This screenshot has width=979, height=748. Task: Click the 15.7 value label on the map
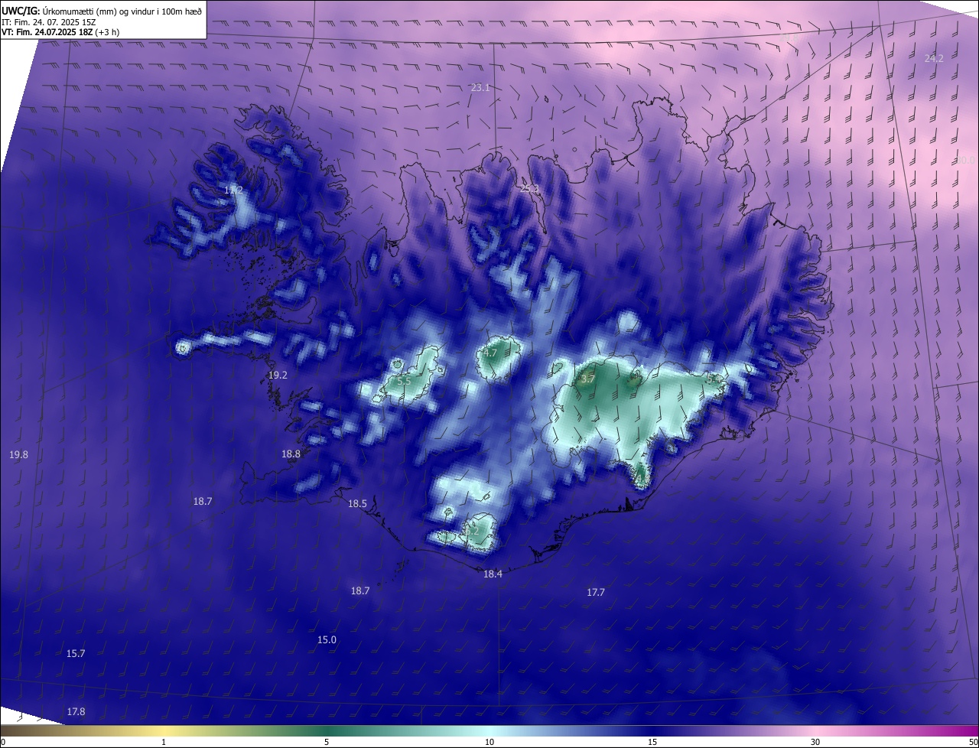(x=76, y=653)
